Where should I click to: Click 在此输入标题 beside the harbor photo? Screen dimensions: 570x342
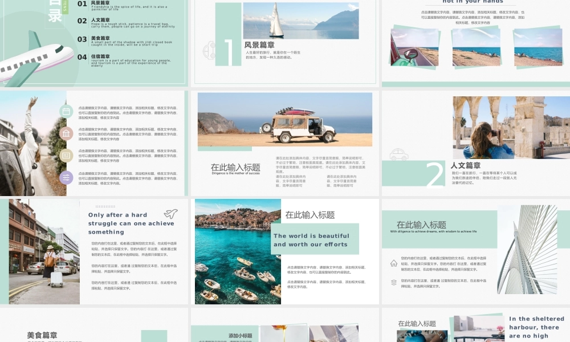(310, 215)
